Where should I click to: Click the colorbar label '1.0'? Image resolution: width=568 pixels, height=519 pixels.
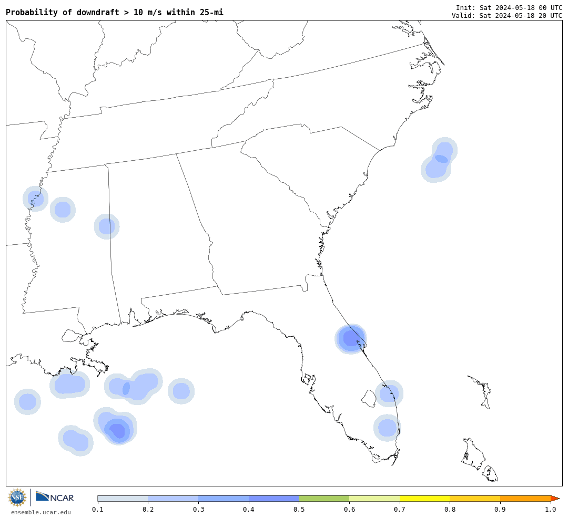[551, 510]
